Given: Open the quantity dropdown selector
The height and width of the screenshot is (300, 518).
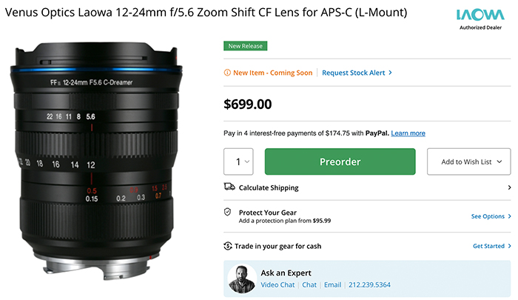Looking at the screenshot, I should point(239,161).
